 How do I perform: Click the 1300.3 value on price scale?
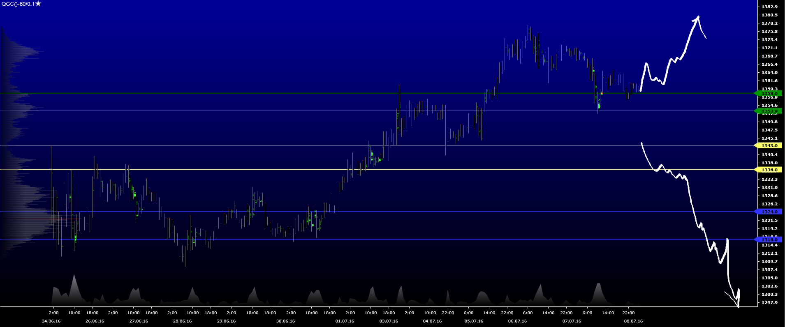point(769,295)
